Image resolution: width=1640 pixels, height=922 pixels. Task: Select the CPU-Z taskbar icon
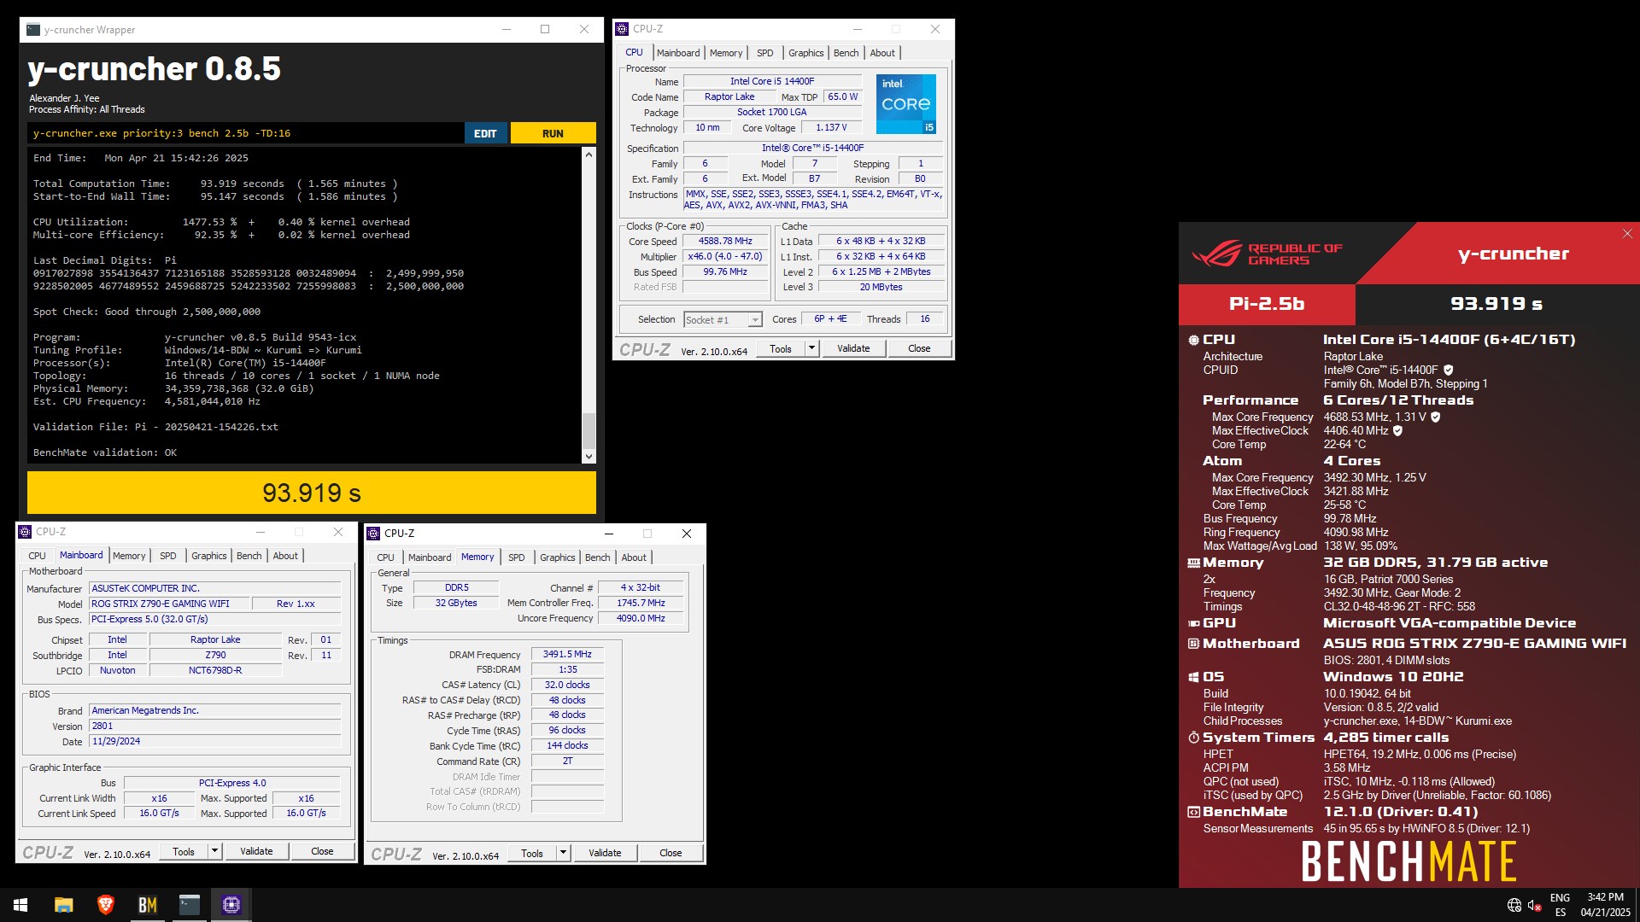231,905
